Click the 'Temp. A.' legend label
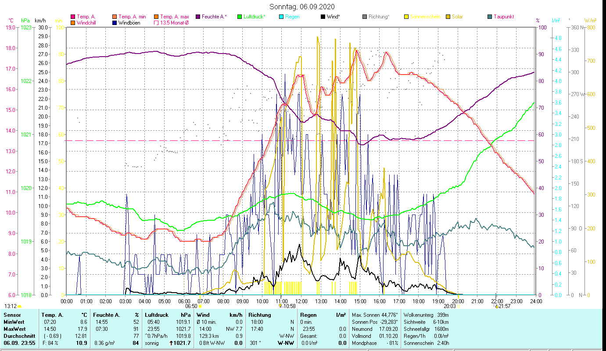This screenshot has width=606, height=351. [86, 17]
